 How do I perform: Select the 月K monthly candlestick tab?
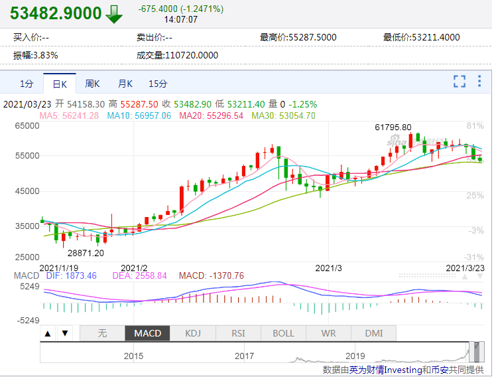(125, 84)
